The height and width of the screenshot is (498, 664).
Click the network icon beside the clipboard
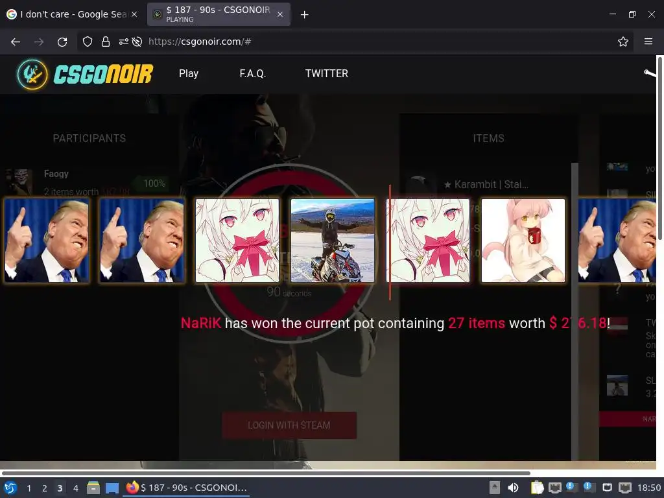(555, 488)
